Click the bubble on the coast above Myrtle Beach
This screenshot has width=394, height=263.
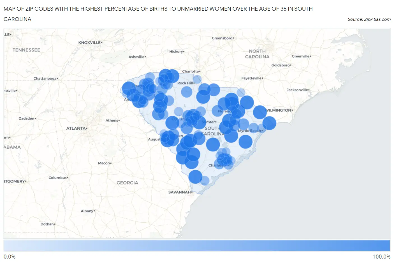(269, 123)
